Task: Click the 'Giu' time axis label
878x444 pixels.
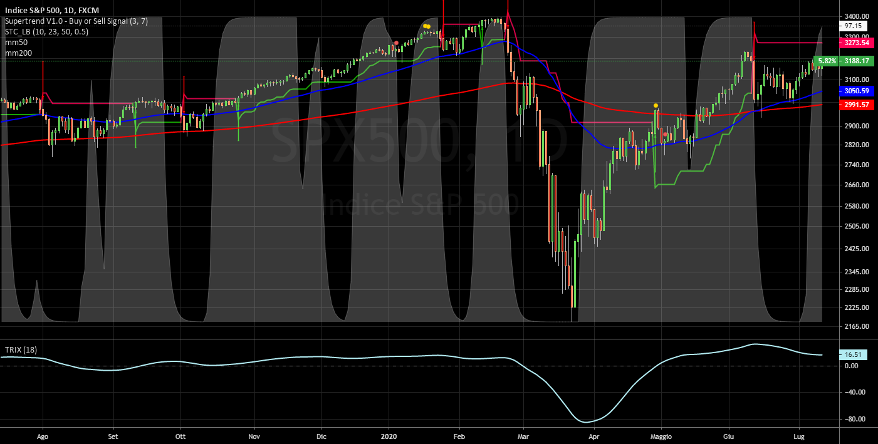Action: [x=729, y=436]
